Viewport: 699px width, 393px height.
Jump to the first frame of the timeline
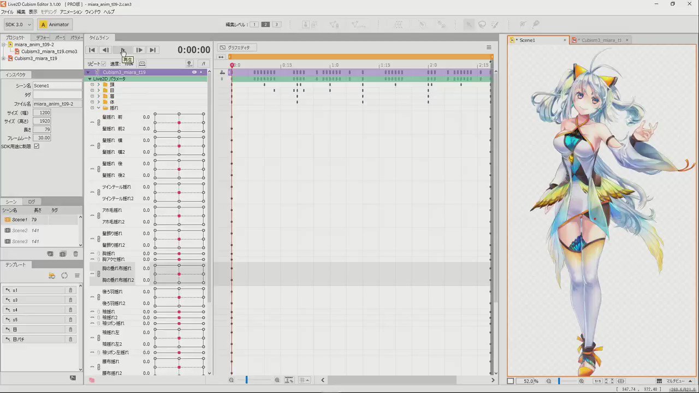tap(92, 50)
